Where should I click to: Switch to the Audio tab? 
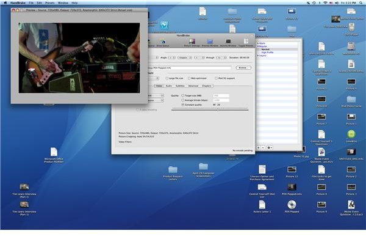coord(169,86)
